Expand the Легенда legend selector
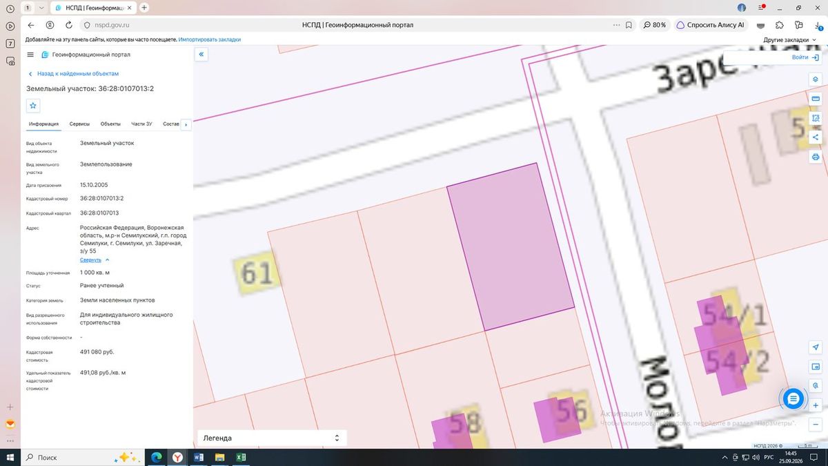The height and width of the screenshot is (466, 828). 272,438
